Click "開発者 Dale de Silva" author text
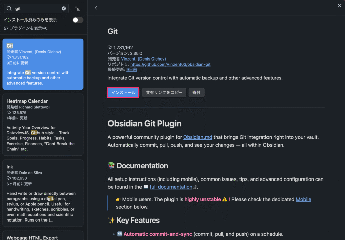345x240 pixels. [x=24, y=173]
